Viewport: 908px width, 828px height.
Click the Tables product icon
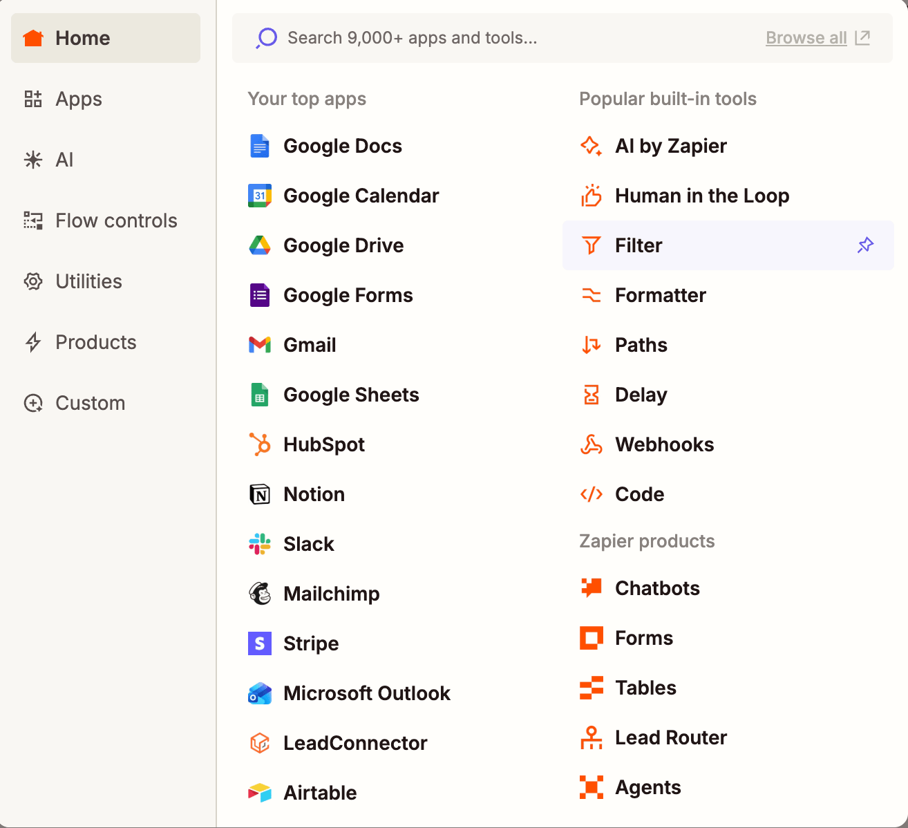(592, 688)
